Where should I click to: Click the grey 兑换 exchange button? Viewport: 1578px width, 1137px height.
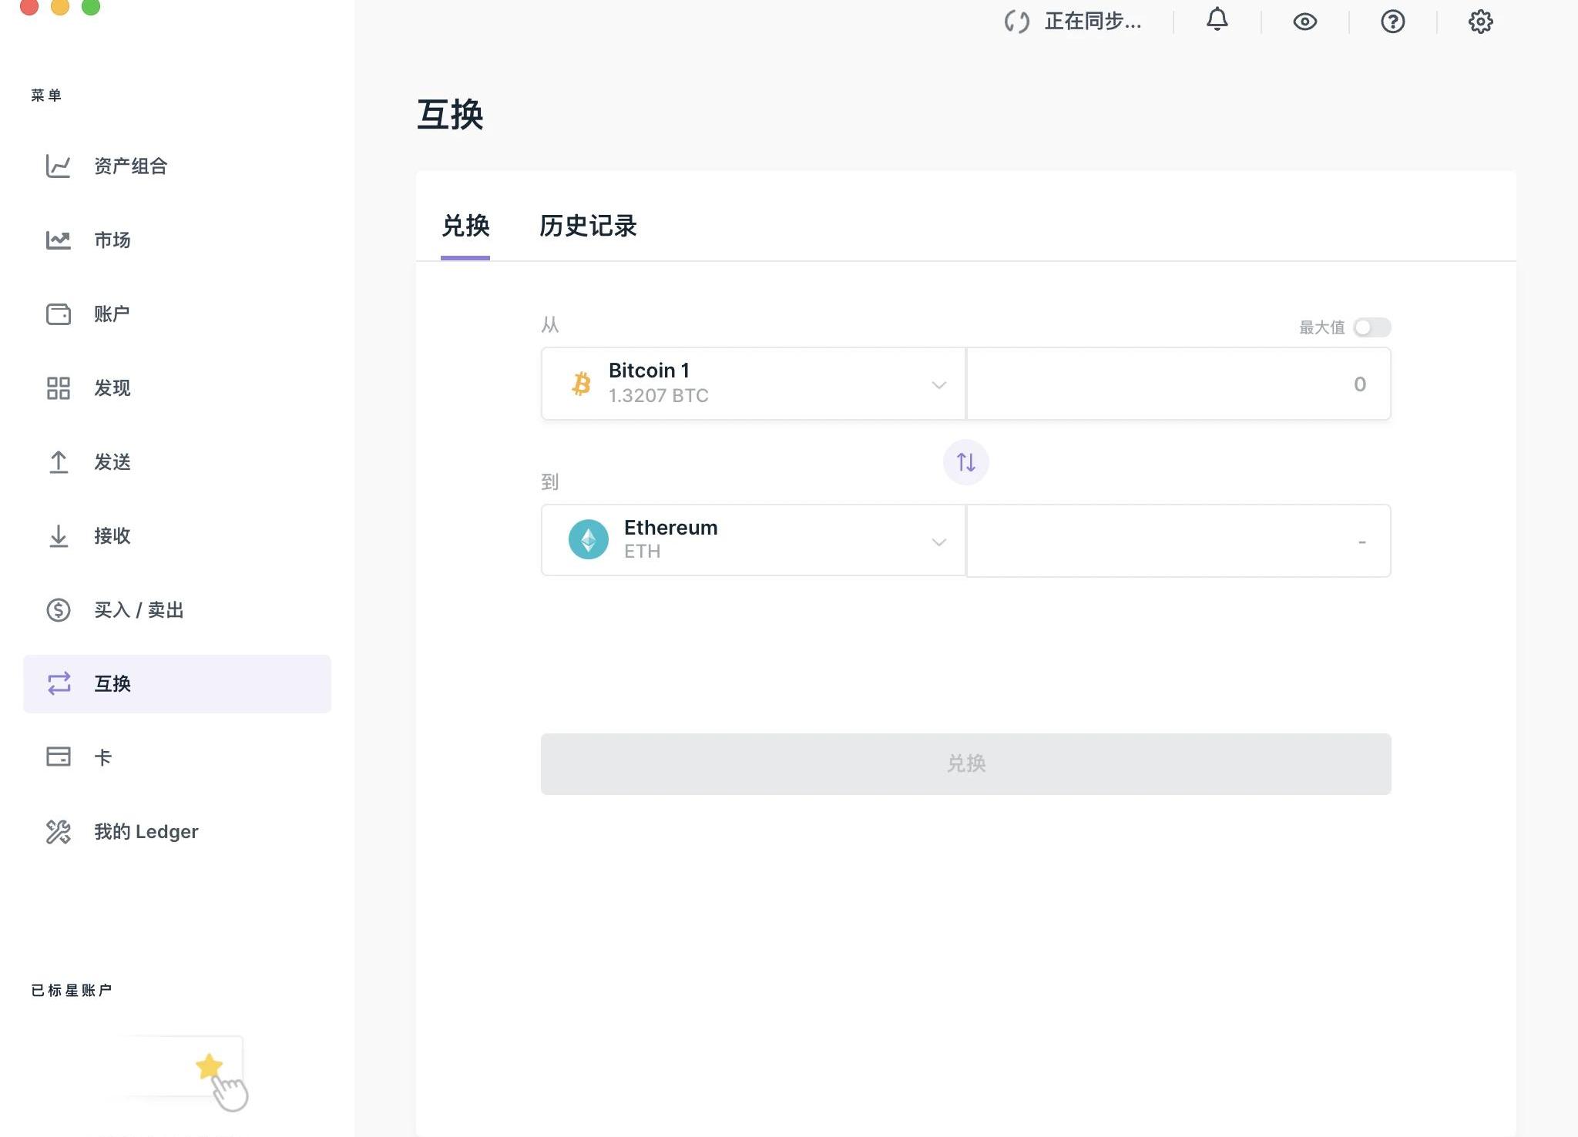pyautogui.click(x=965, y=763)
